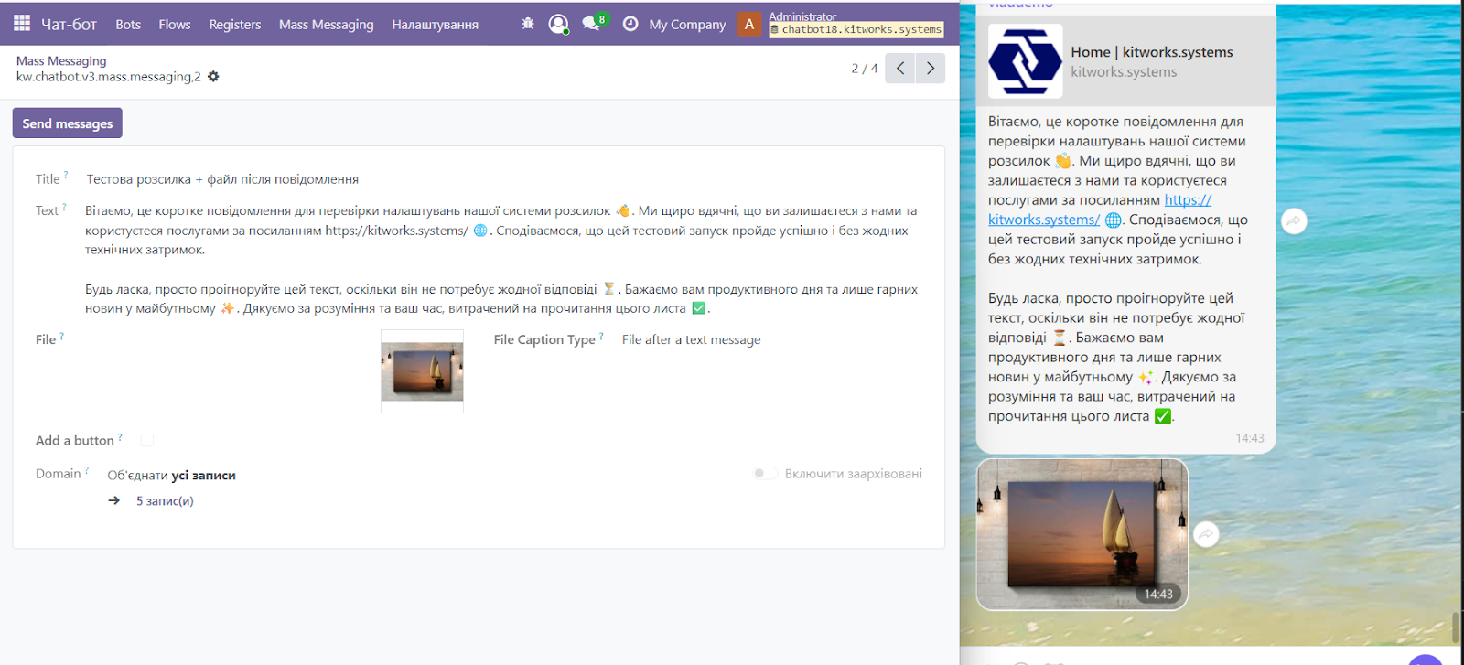Screen dimensions: 1464x665
Task: Open the Registers menu
Action: click(234, 25)
